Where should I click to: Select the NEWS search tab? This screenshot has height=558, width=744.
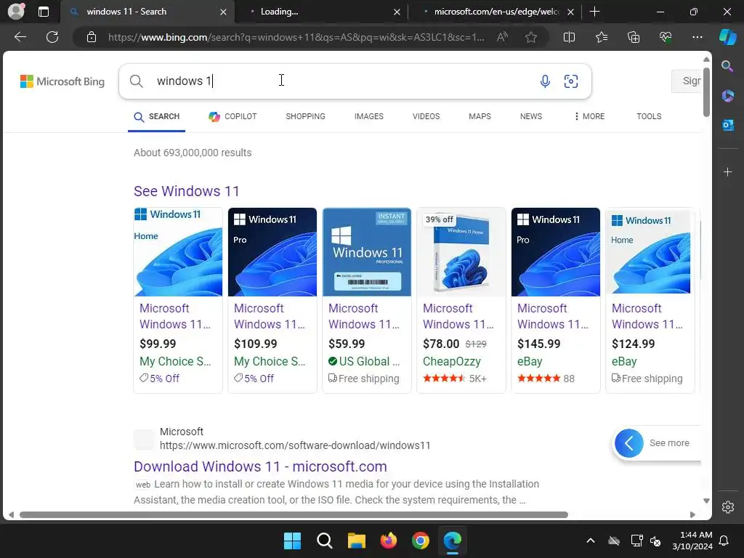[x=531, y=116]
